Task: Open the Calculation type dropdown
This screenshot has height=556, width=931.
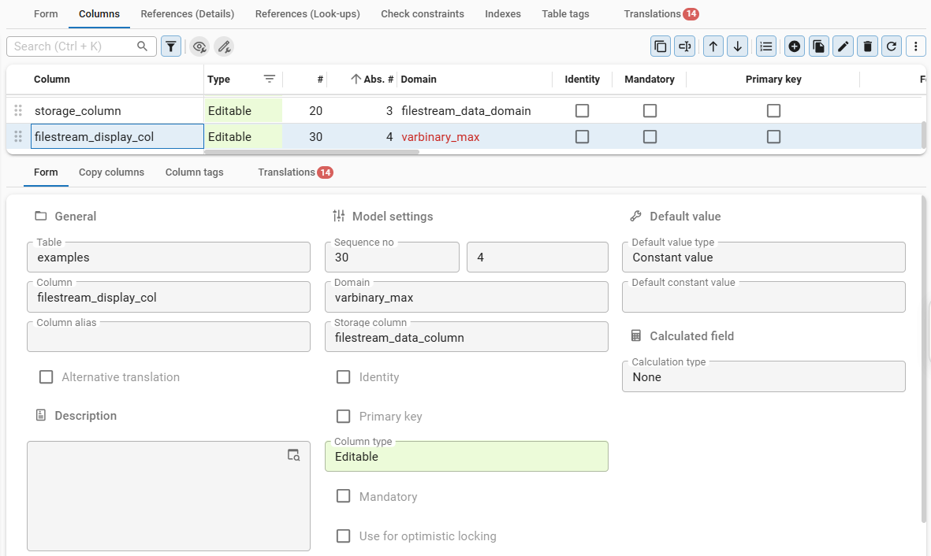Action: click(764, 376)
